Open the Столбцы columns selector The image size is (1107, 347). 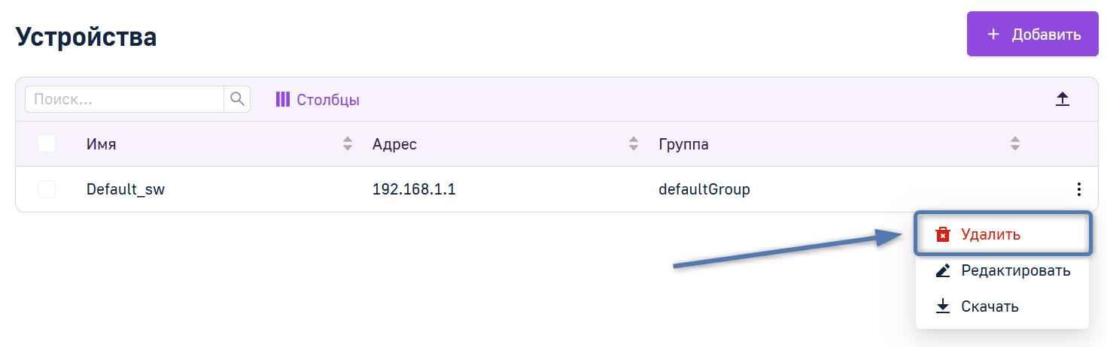point(318,99)
